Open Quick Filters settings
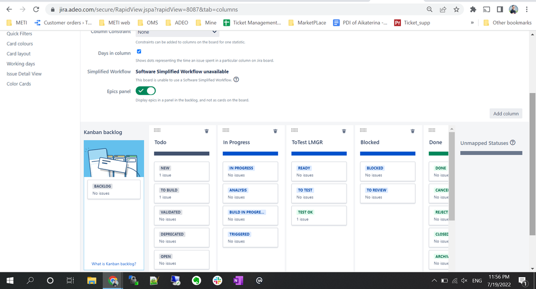This screenshot has height=289, width=536. point(19,33)
